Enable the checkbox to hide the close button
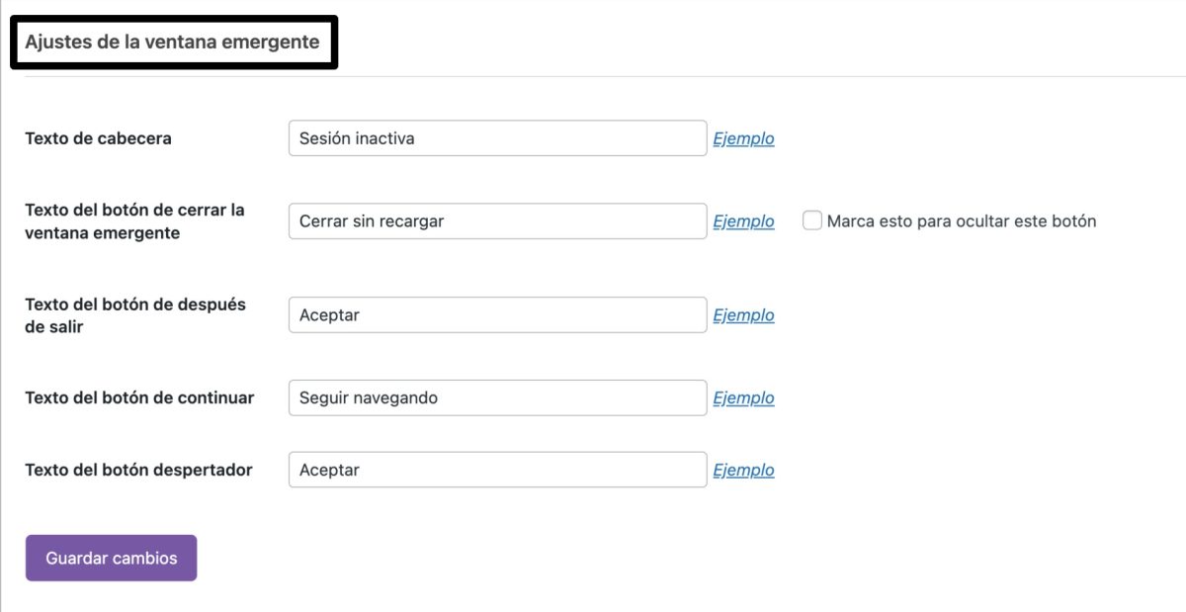The image size is (1186, 612). click(811, 219)
